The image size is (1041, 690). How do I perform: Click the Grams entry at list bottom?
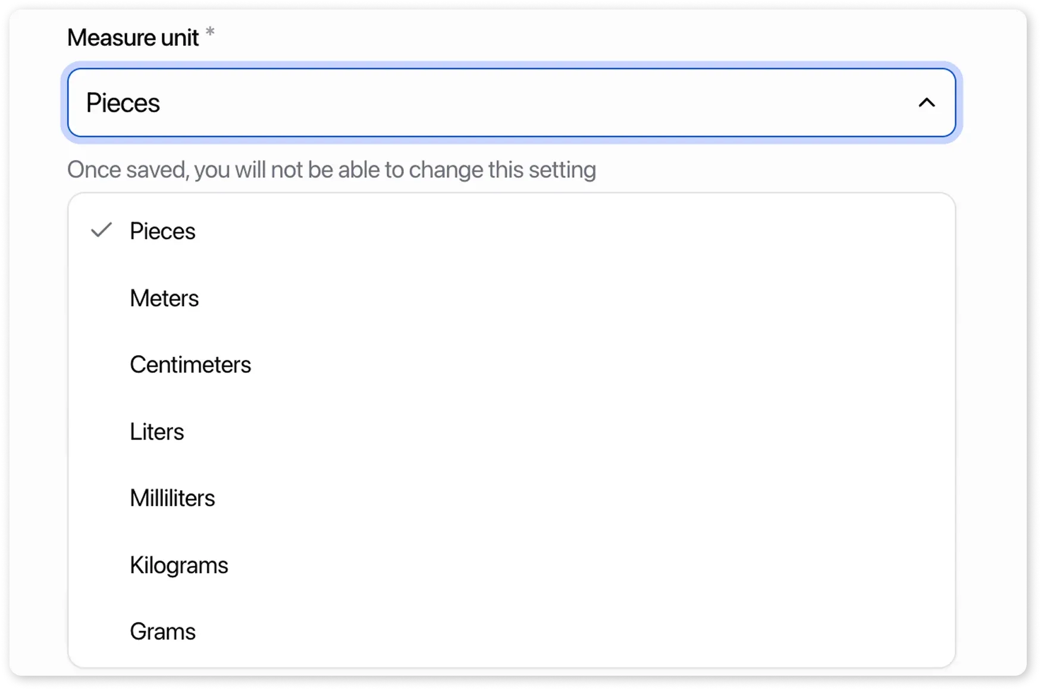pyautogui.click(x=162, y=632)
